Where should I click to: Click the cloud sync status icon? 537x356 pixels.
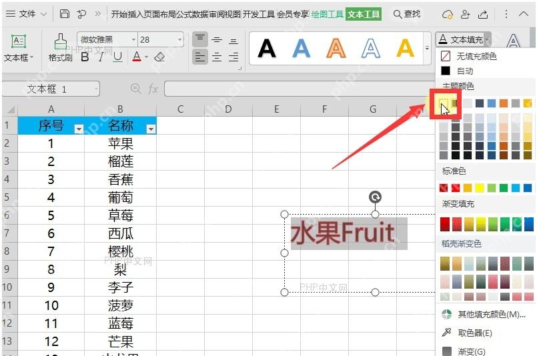[447, 15]
